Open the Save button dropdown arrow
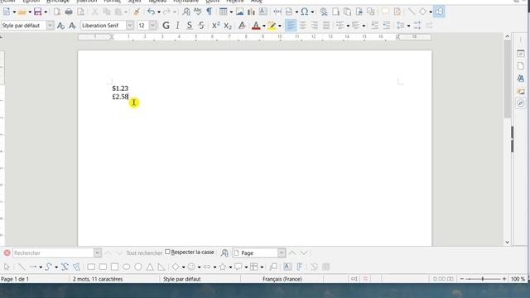The image size is (530, 298). click(46, 12)
